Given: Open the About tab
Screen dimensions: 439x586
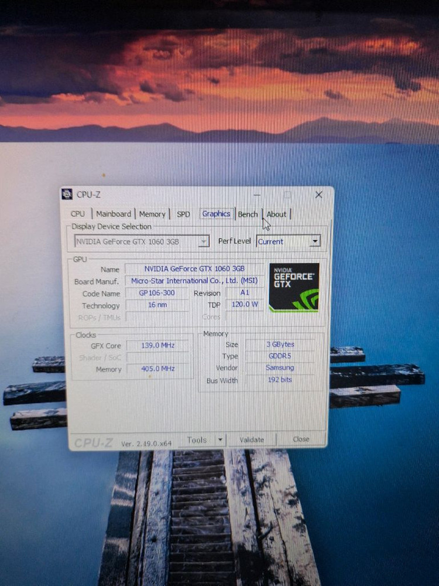Looking at the screenshot, I should pos(276,214).
